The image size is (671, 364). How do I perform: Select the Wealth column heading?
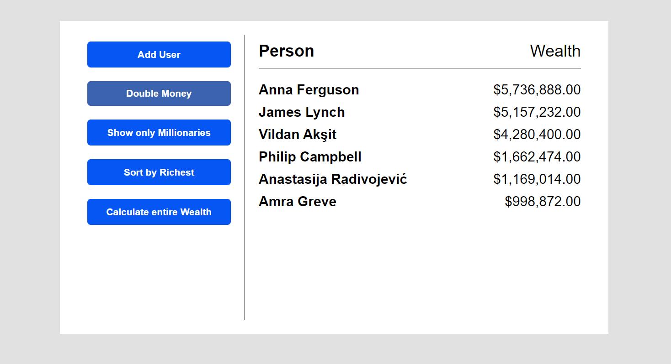[x=555, y=51]
